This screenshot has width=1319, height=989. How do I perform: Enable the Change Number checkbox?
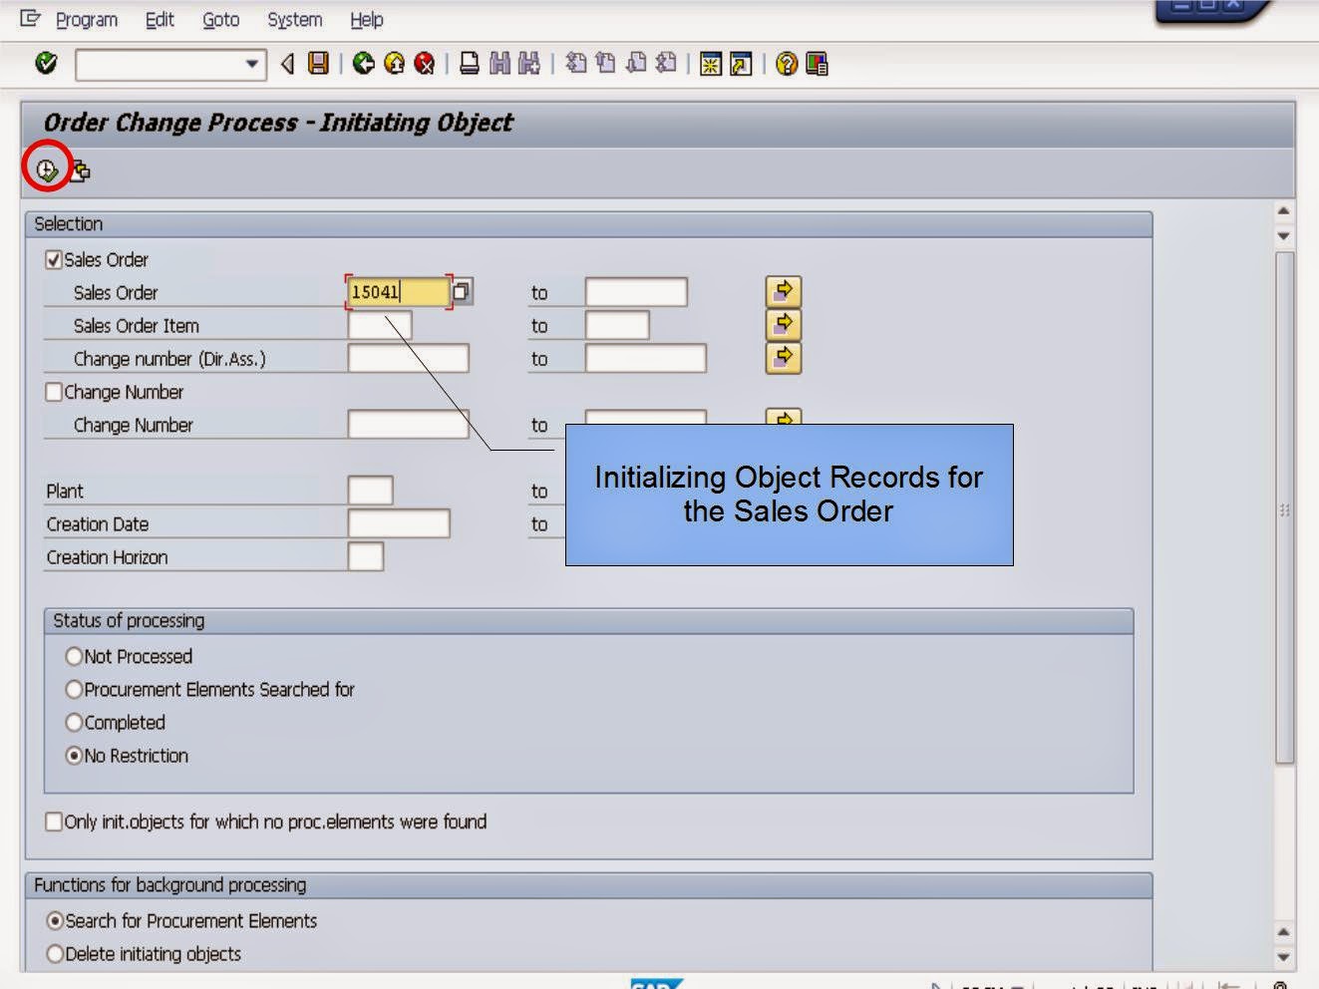pos(54,392)
